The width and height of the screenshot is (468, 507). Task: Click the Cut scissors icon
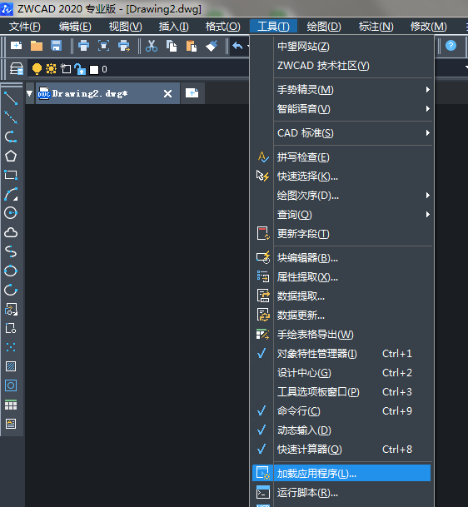pyautogui.click(x=152, y=46)
